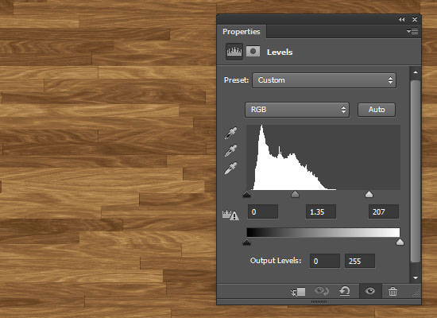437x318 pixels.
Task: Pick the gray point eyedropper
Action: [x=230, y=150]
